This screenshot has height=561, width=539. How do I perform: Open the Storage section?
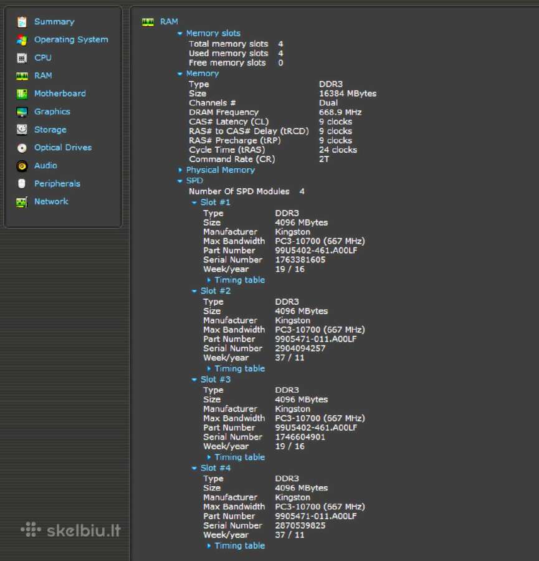tap(50, 130)
